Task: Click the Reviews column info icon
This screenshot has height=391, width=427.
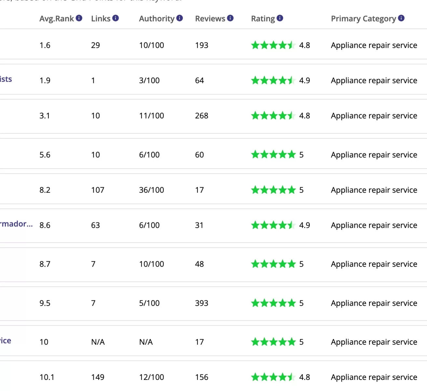Action: (230, 18)
